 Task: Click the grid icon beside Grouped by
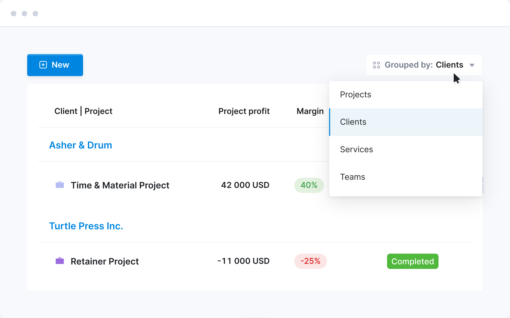tap(376, 65)
